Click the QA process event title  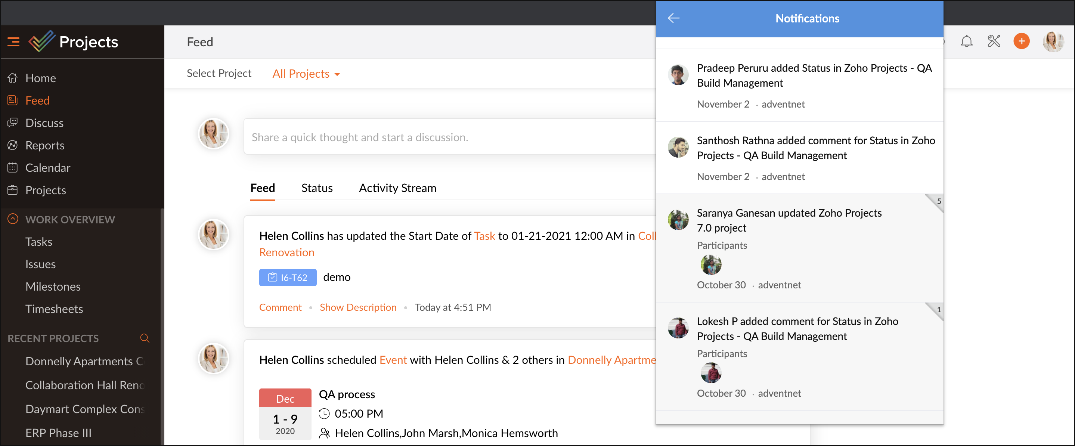pos(347,394)
